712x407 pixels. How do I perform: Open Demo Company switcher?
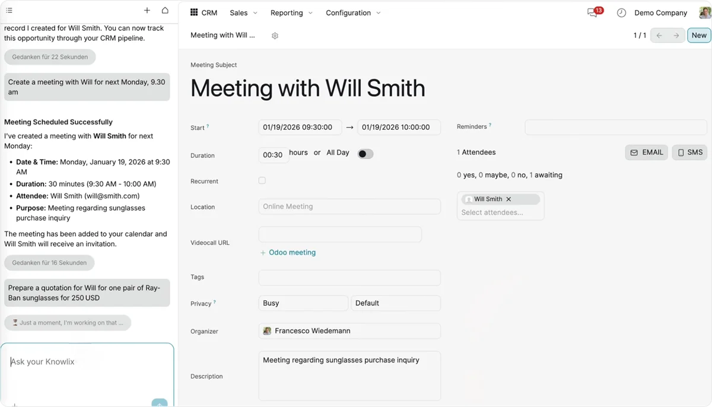(660, 12)
